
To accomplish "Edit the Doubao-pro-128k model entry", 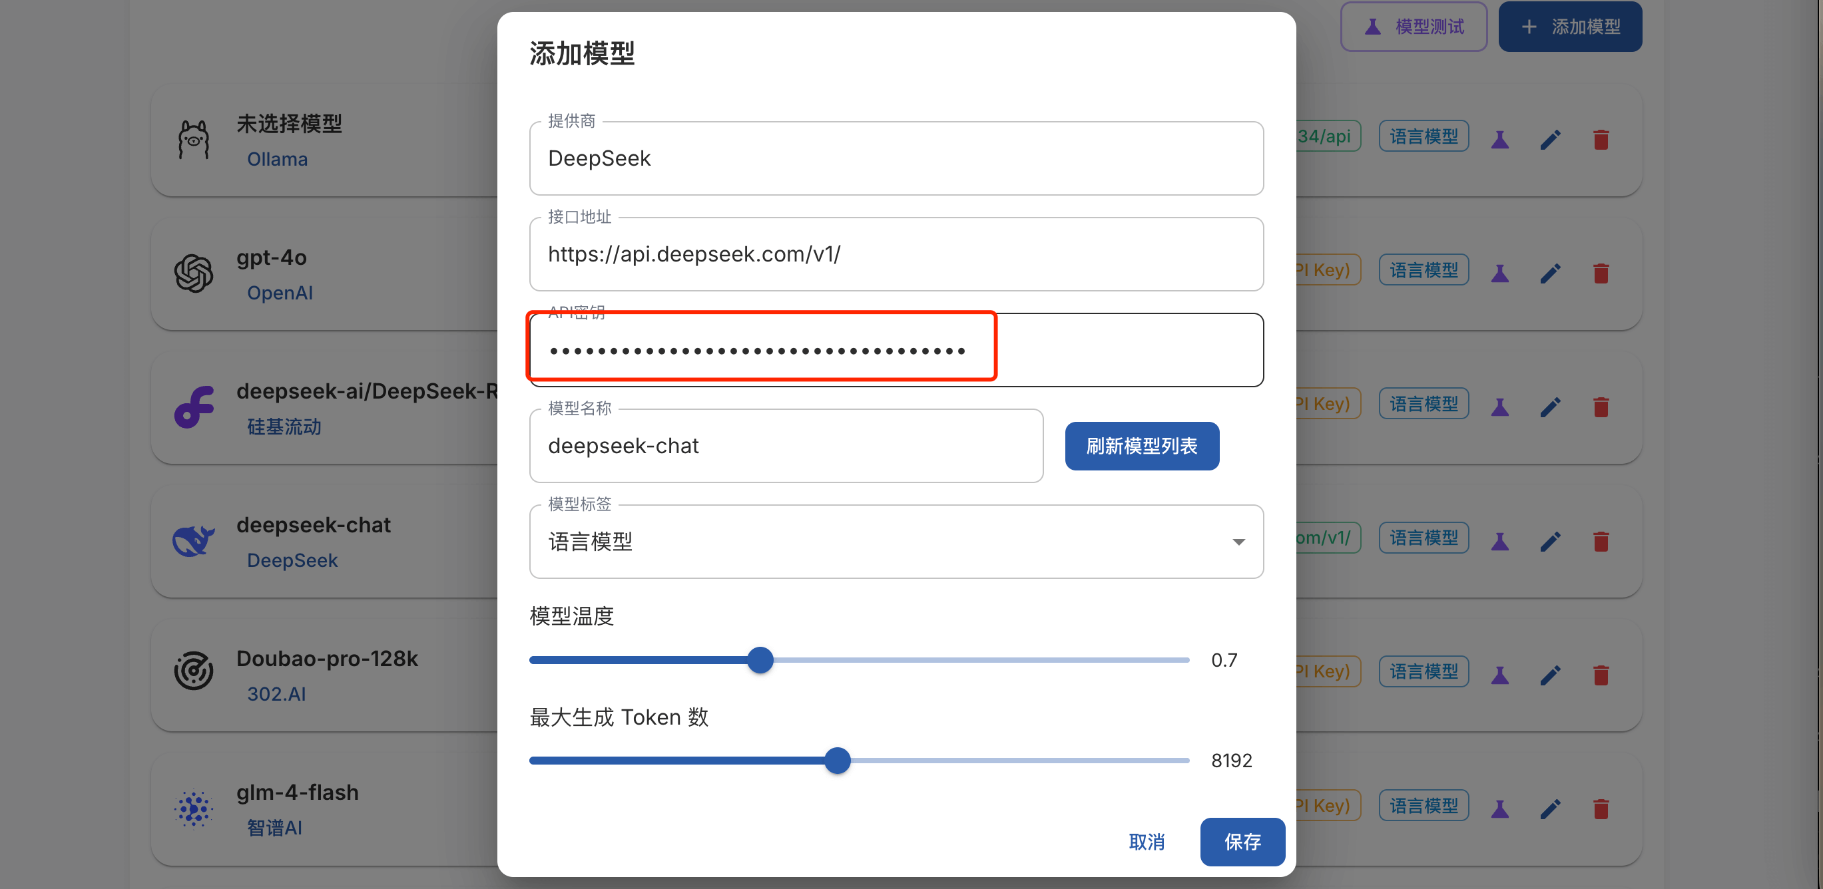I will (1550, 675).
